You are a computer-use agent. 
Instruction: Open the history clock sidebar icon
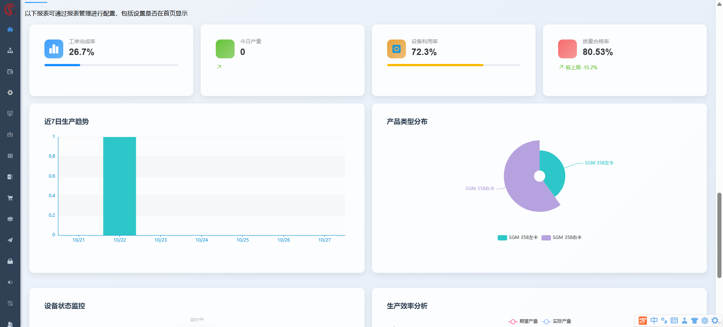click(10, 303)
